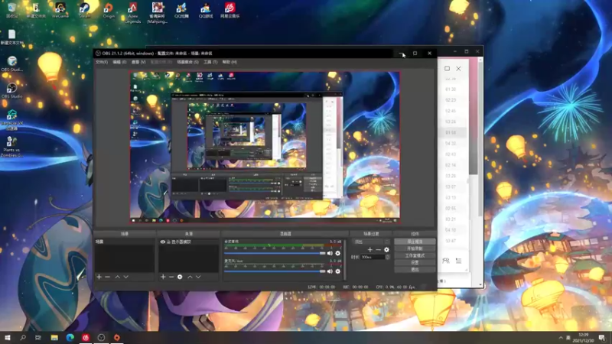Open the 查看(V) menu in OBS
612x344 pixels.
(138, 62)
